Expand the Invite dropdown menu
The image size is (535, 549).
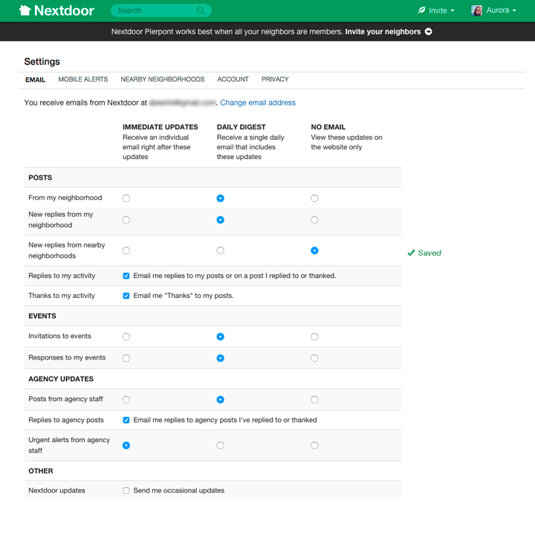click(x=436, y=10)
